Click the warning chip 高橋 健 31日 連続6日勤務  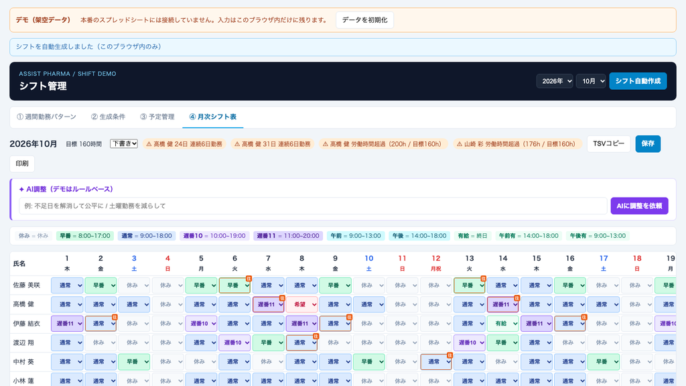273,144
